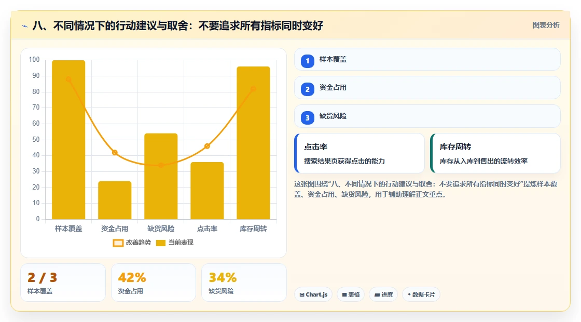The width and height of the screenshot is (581, 322).
Task: Click the 进度 tag chip
Action: coord(383,294)
